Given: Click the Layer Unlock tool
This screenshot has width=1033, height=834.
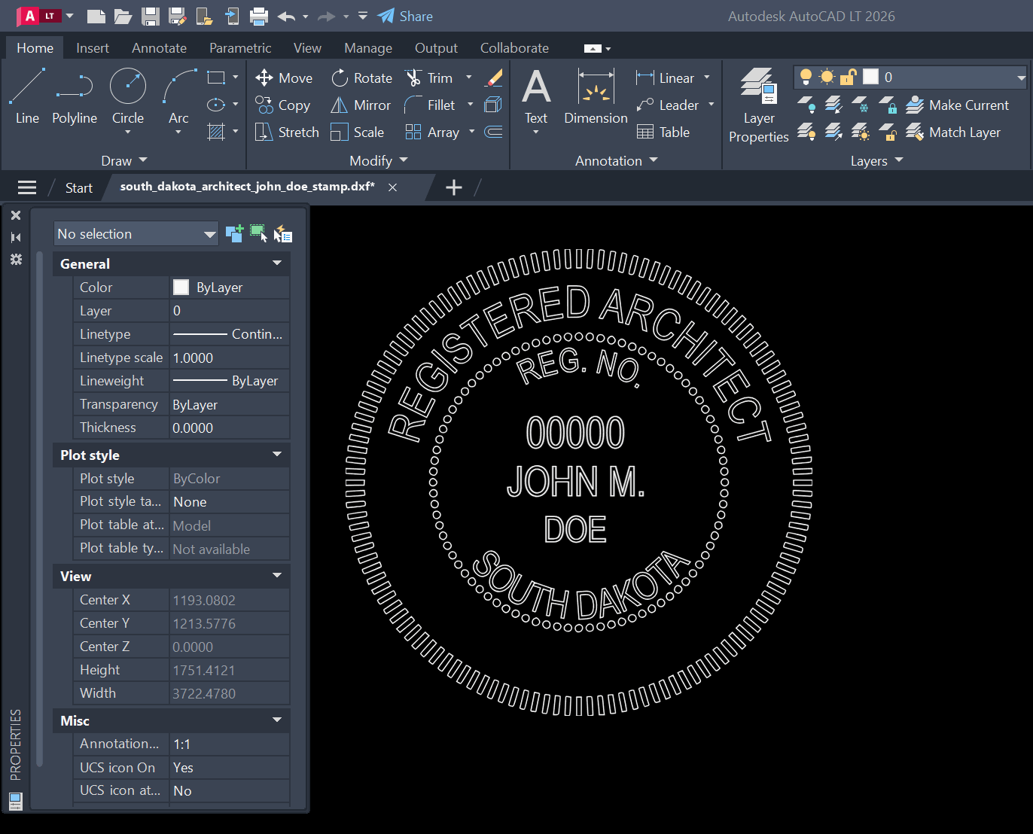Looking at the screenshot, I should tap(888, 132).
